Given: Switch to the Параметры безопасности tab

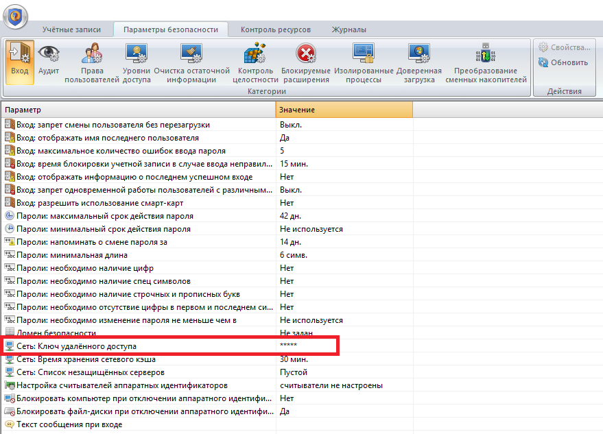Looking at the screenshot, I should [171, 29].
